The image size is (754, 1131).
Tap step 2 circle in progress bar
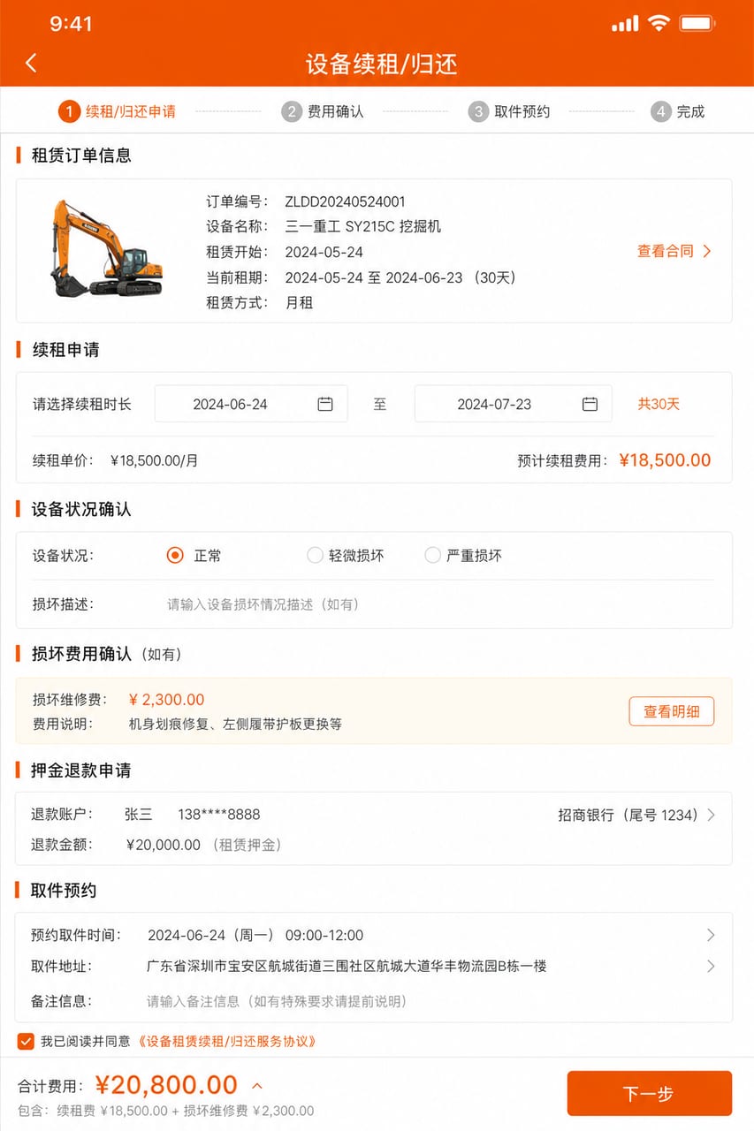(292, 111)
